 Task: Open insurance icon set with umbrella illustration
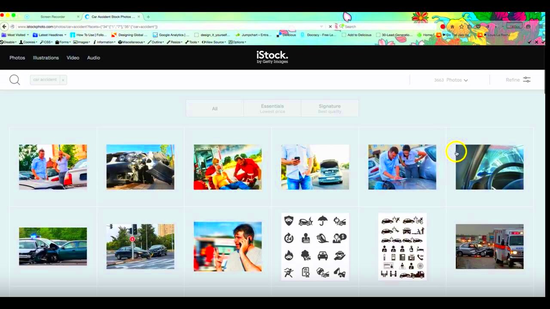(x=315, y=246)
